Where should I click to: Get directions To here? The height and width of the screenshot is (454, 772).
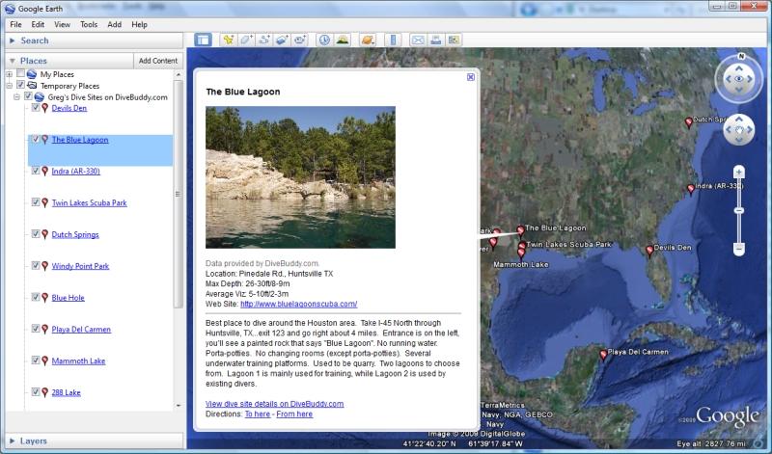258,414
